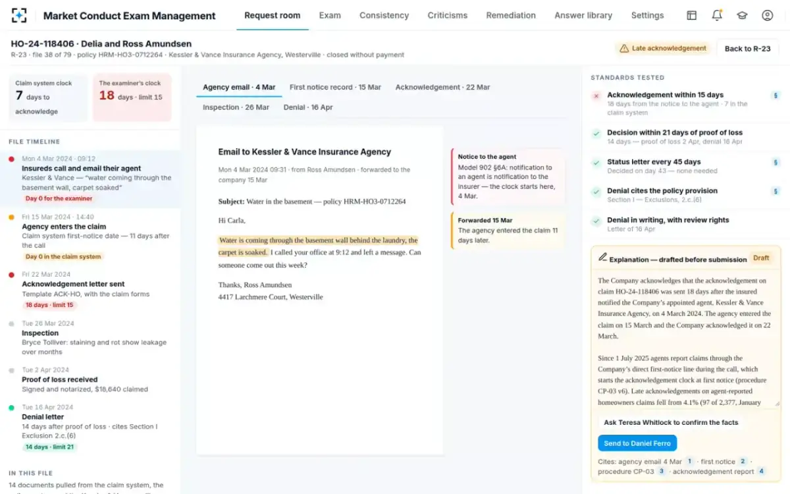This screenshot has height=494, width=790.
Task: Click the Back to R-23 button
Action: coord(747,49)
